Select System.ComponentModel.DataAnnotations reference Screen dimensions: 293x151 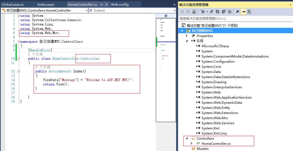(235, 56)
